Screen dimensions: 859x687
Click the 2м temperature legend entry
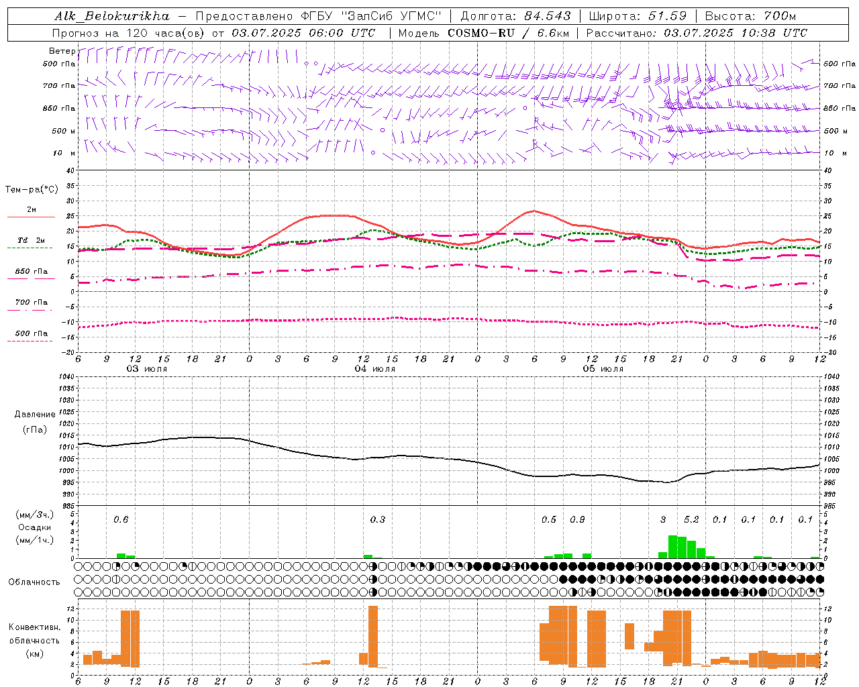32,210
